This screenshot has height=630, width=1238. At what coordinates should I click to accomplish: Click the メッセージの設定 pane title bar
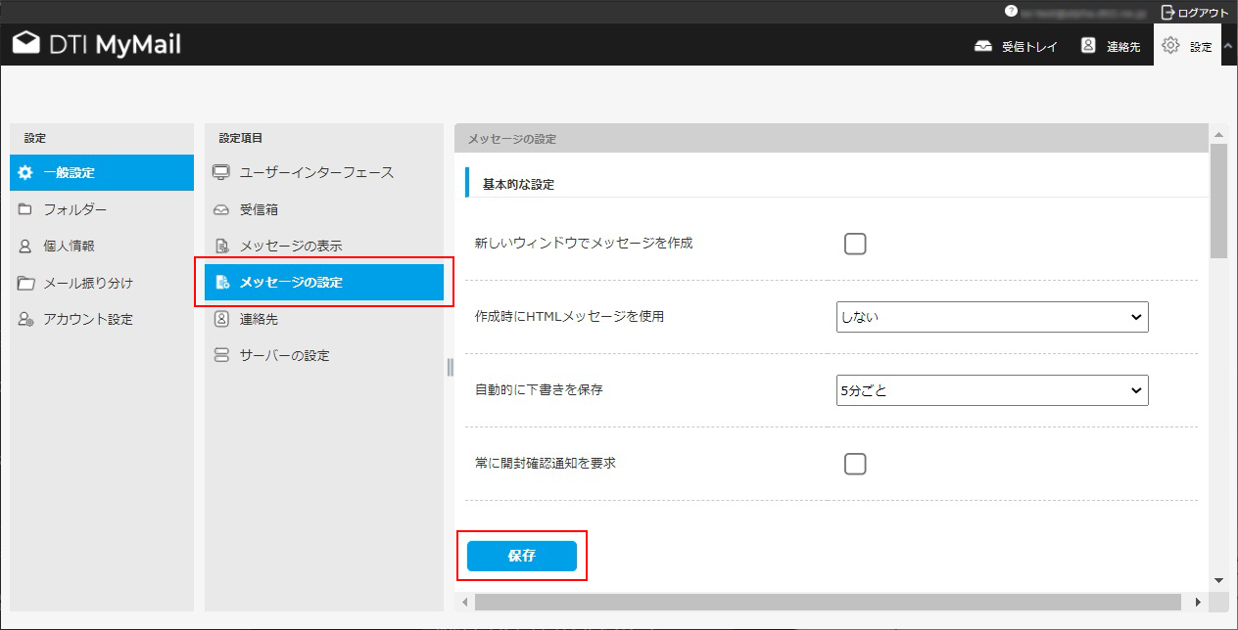coord(832,139)
